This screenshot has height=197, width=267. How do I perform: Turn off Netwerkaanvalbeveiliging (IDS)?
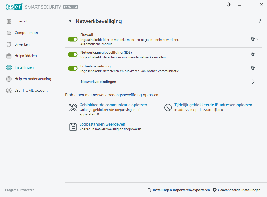point(72,54)
